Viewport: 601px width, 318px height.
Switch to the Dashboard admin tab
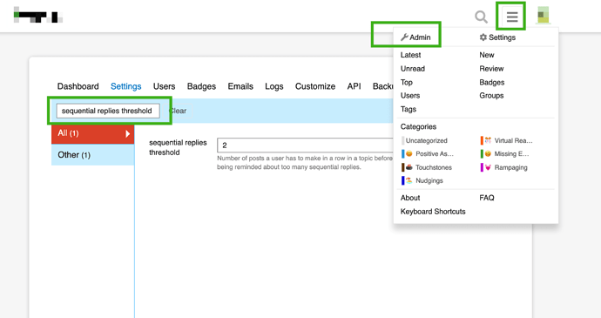(x=78, y=86)
